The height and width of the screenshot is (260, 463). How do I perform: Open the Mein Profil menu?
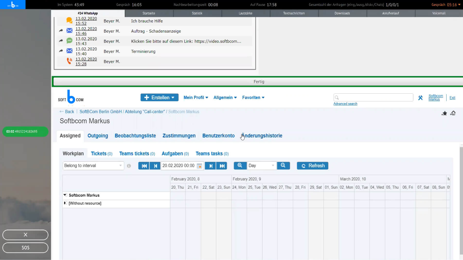pyautogui.click(x=196, y=98)
